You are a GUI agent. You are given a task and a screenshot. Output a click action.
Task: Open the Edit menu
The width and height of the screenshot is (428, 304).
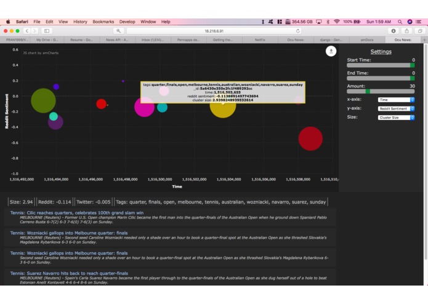49,22
